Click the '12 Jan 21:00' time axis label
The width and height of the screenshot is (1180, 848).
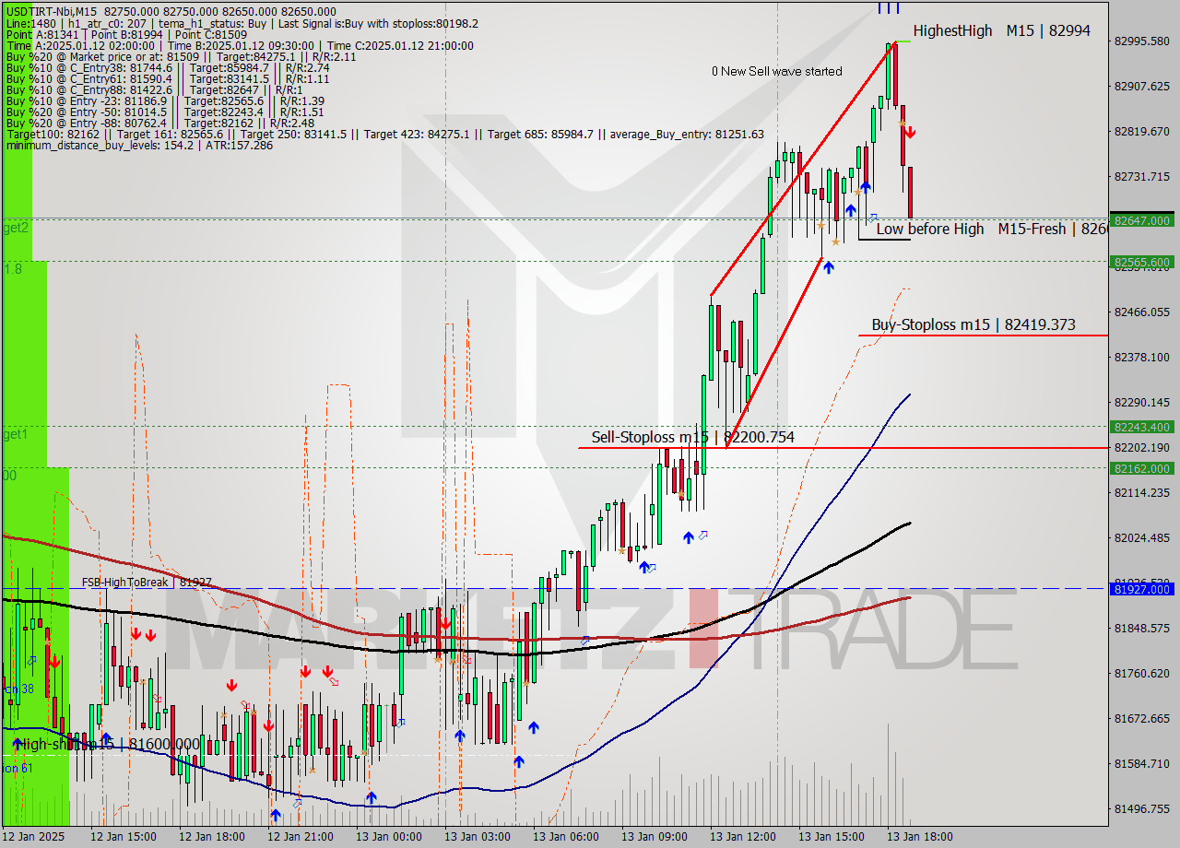tap(301, 837)
